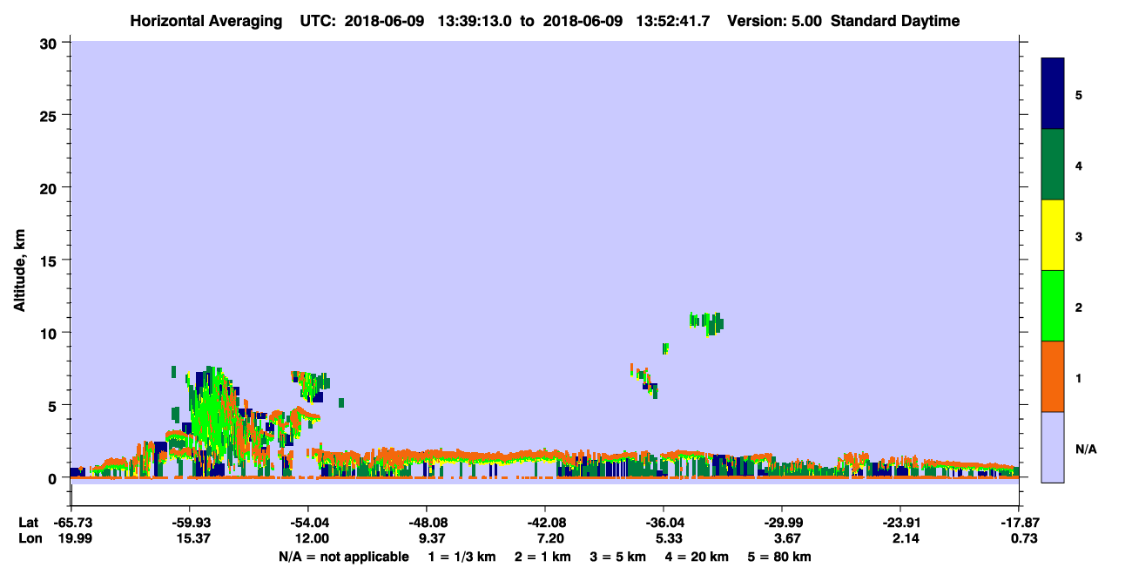The width and height of the screenshot is (1132, 581).
Task: Click the '5 = 80 km' legend entry
Action: pyautogui.click(x=781, y=557)
